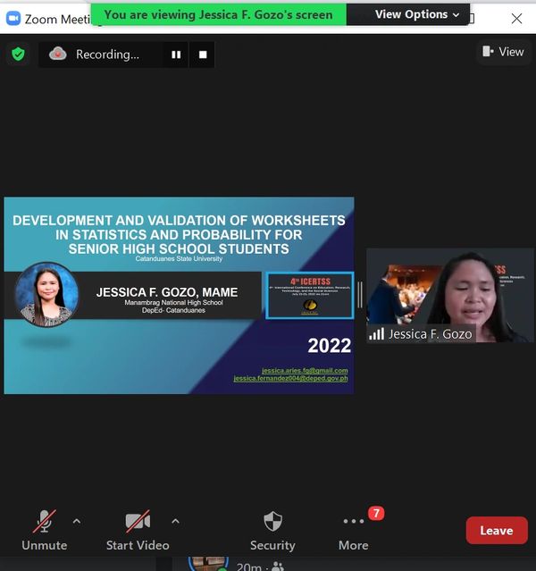The height and width of the screenshot is (571, 536).
Task: Click the recording cloud icon
Action: point(58,55)
